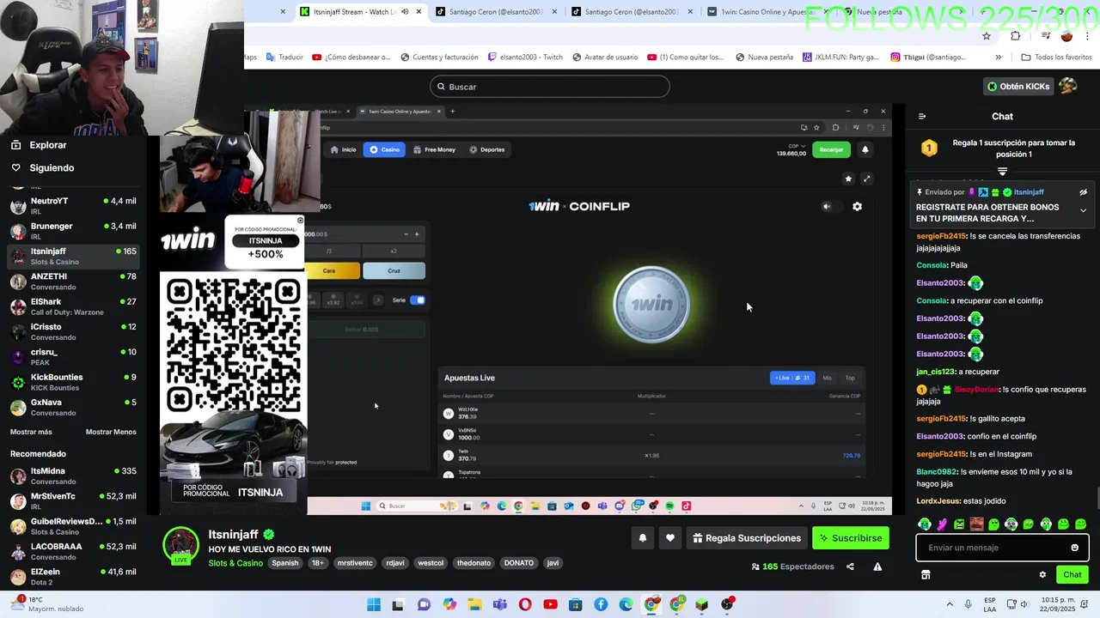
Task: Launch Opera from the taskbar
Action: [x=525, y=604]
